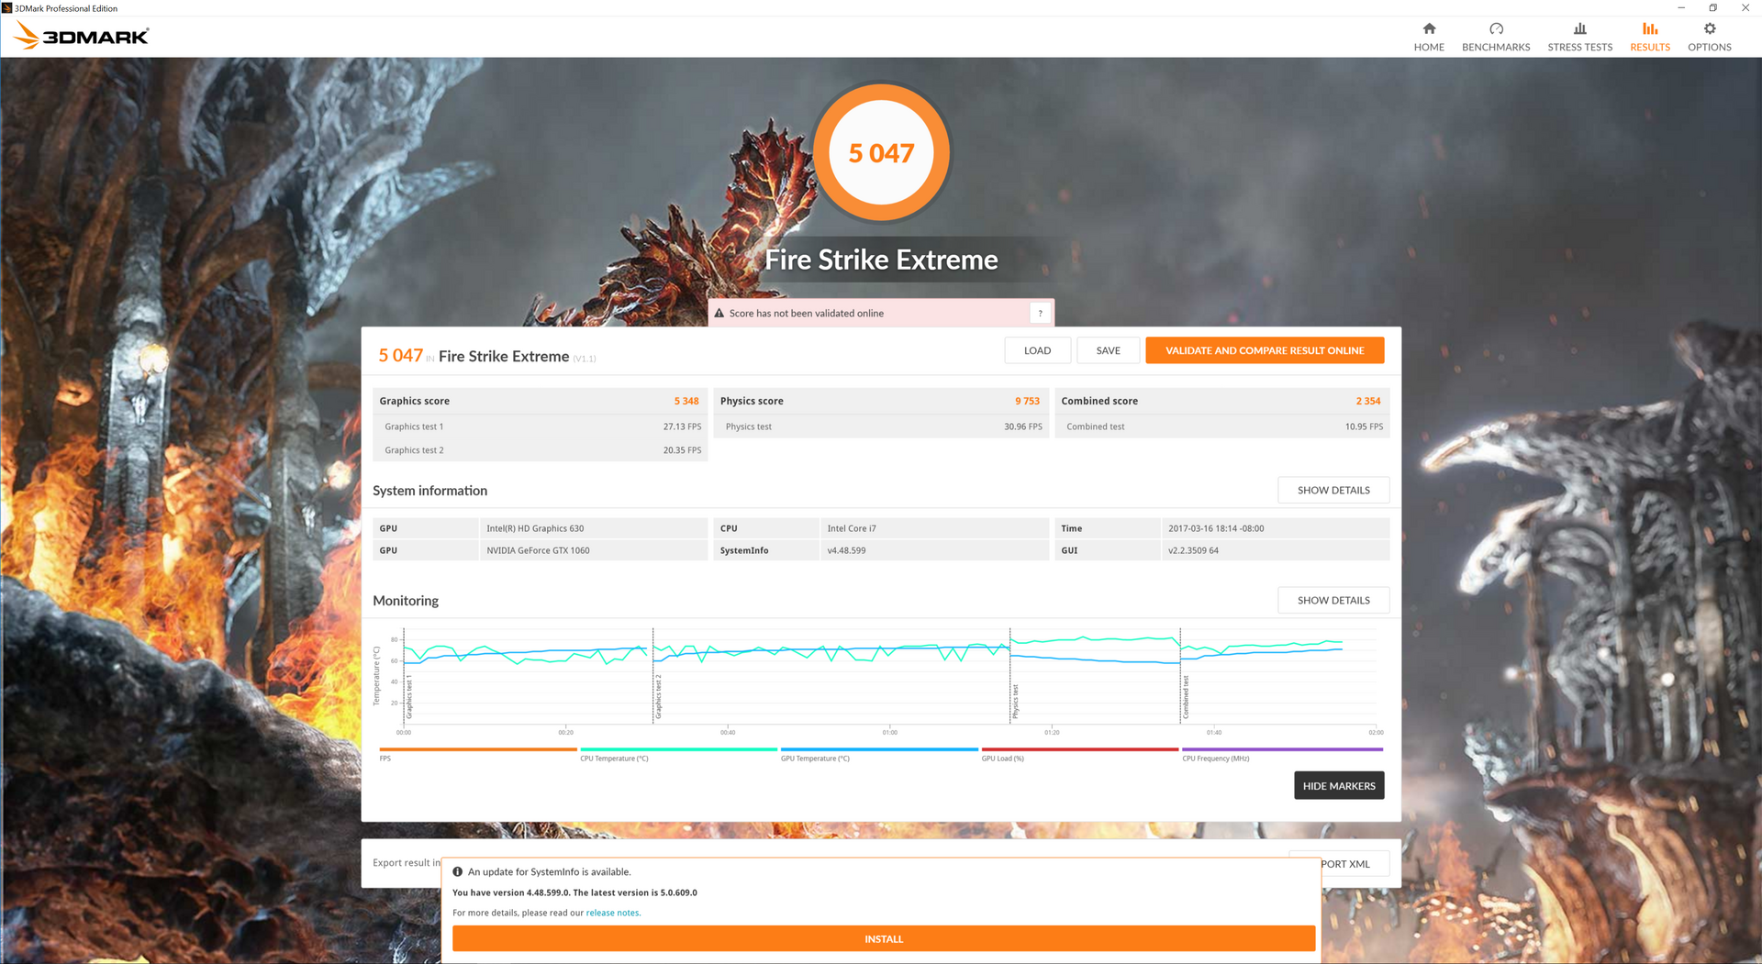Select the purple CPU Frequency legend bar
Screen dimensions: 1762x964
(1282, 749)
